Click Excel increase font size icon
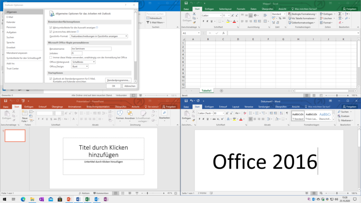361x203 pixels. [232, 15]
